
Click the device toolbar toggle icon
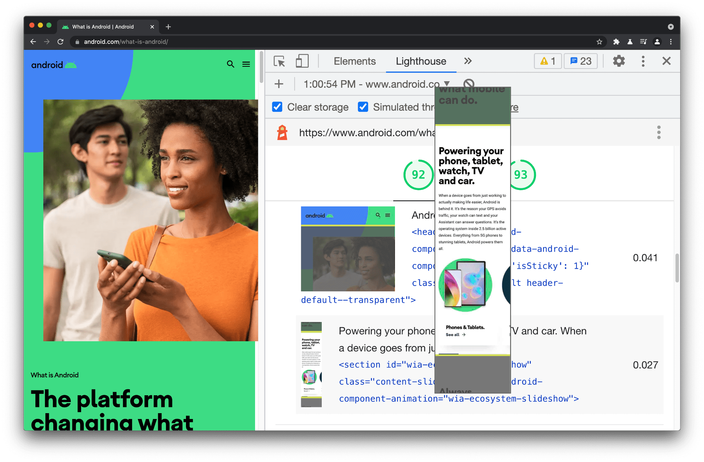[301, 61]
